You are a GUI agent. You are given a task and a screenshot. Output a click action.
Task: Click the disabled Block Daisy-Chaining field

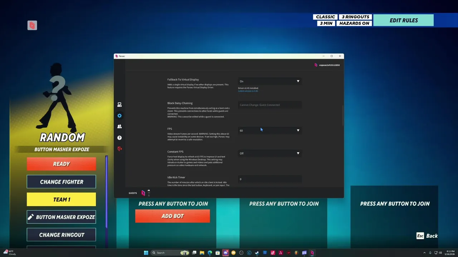269,105
